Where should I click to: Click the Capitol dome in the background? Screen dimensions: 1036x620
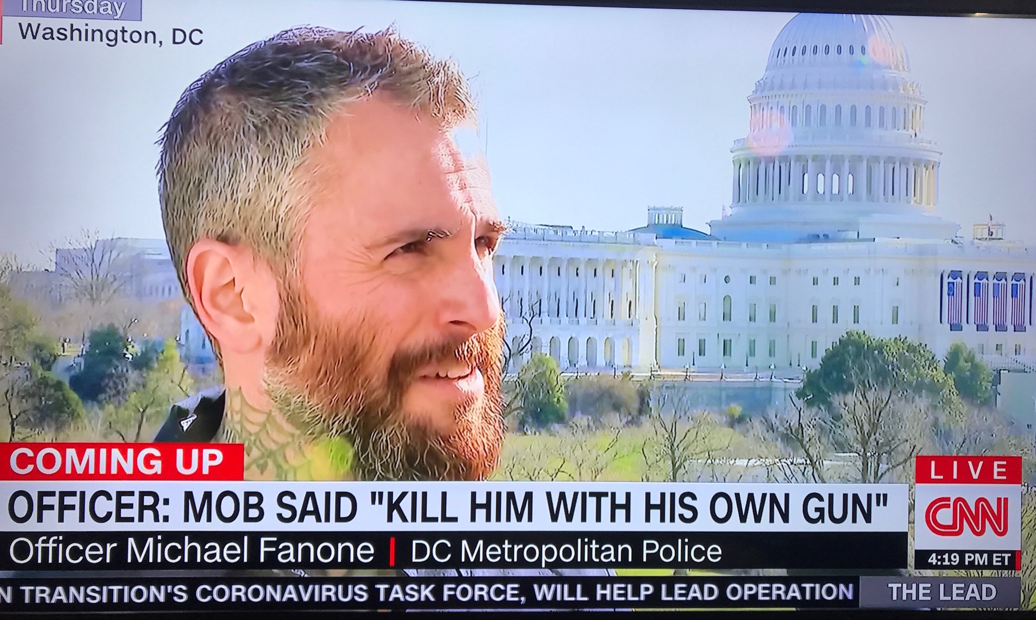pos(837,121)
